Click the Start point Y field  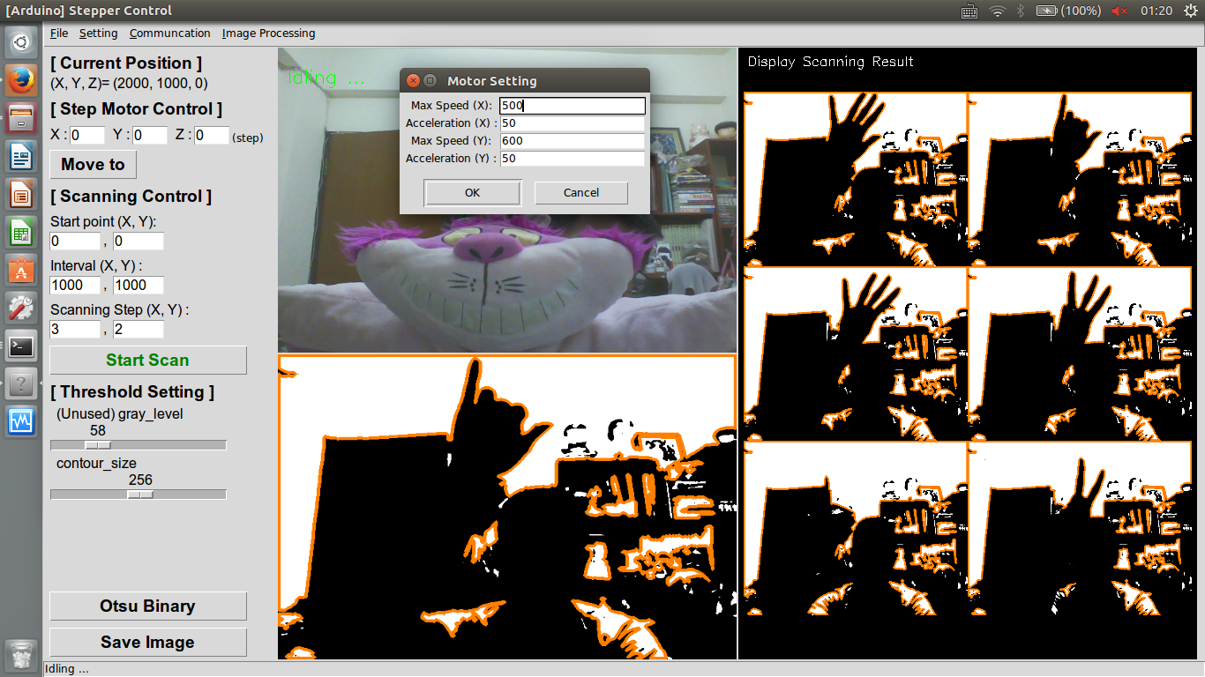pyautogui.click(x=138, y=241)
